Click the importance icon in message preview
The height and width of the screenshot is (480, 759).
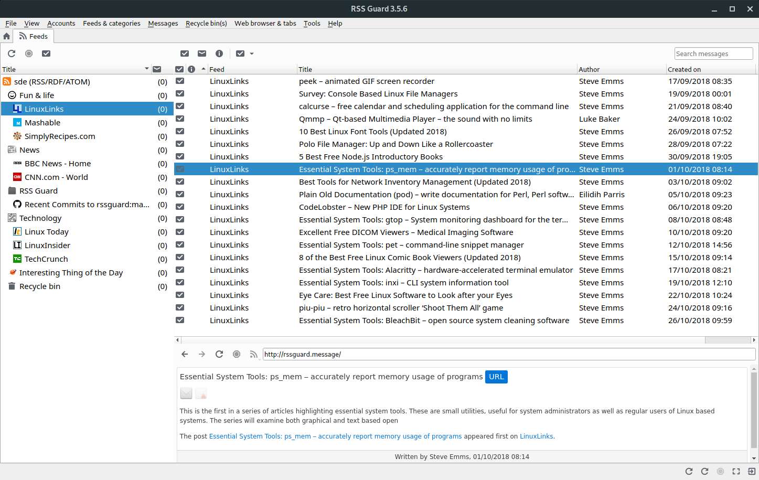click(201, 393)
